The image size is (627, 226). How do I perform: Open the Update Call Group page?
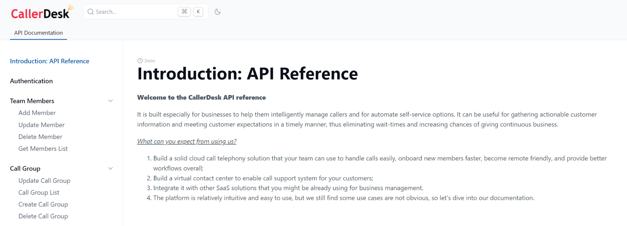click(x=44, y=181)
